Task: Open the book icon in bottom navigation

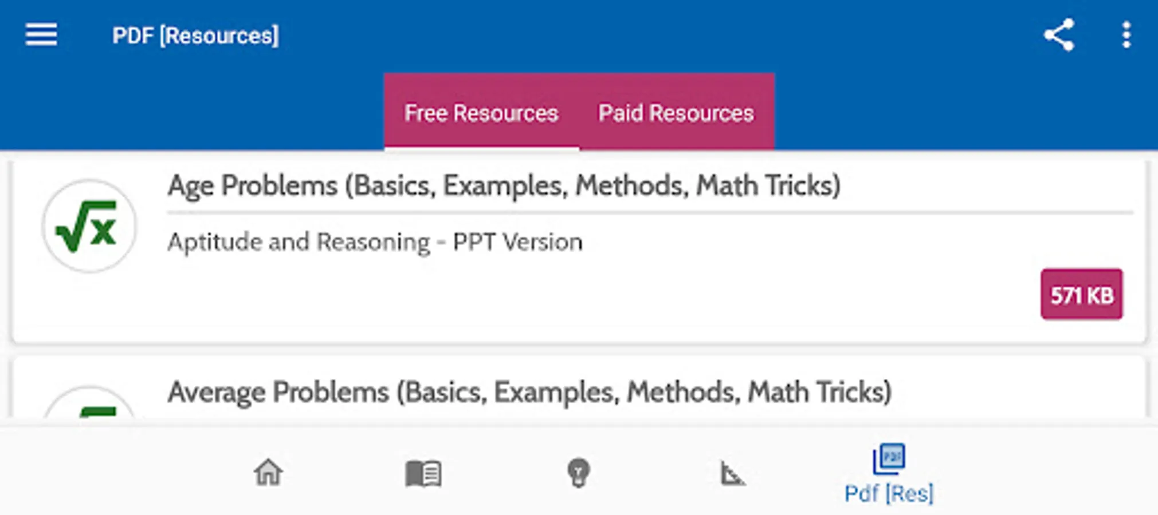Action: pyautogui.click(x=423, y=473)
